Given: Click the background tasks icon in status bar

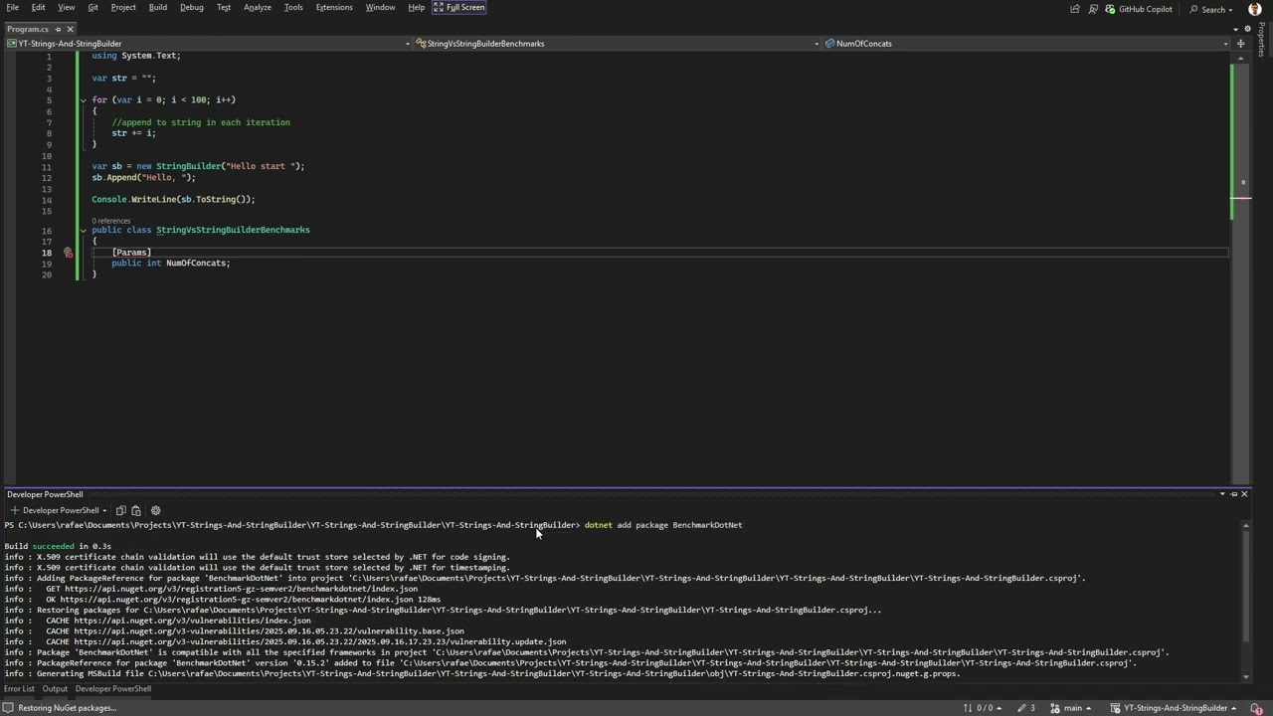Looking at the screenshot, I should click(x=8, y=708).
